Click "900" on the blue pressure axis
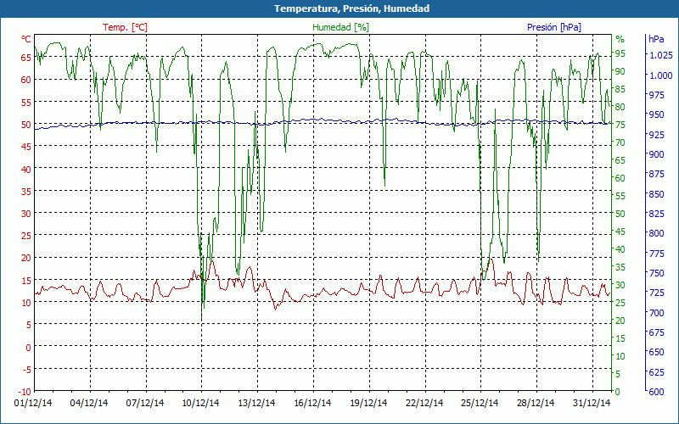 [x=656, y=154]
